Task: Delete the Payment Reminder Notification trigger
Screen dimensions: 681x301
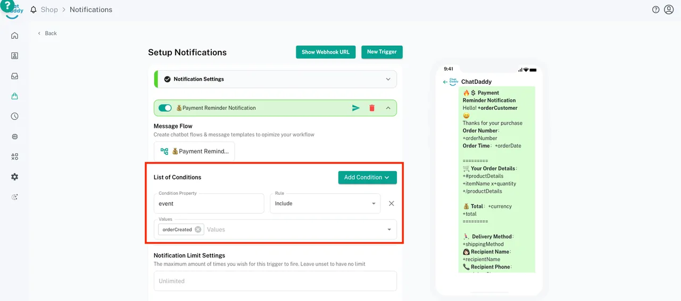Action: tap(372, 108)
